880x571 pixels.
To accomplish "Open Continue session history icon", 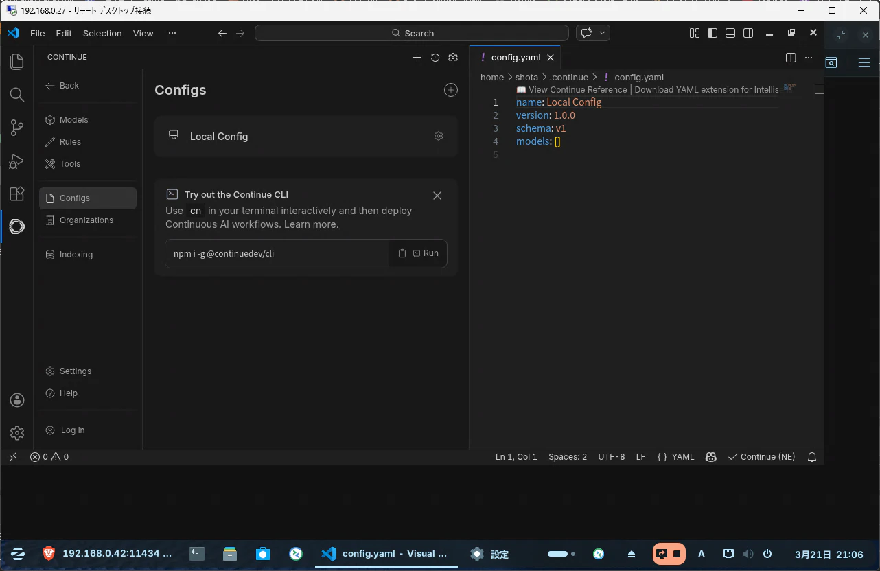I will pyautogui.click(x=435, y=58).
